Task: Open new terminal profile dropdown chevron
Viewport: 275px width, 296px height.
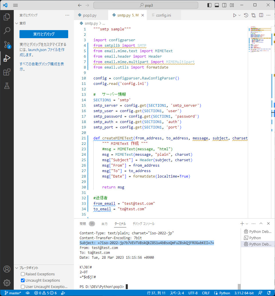Action: 247,224
